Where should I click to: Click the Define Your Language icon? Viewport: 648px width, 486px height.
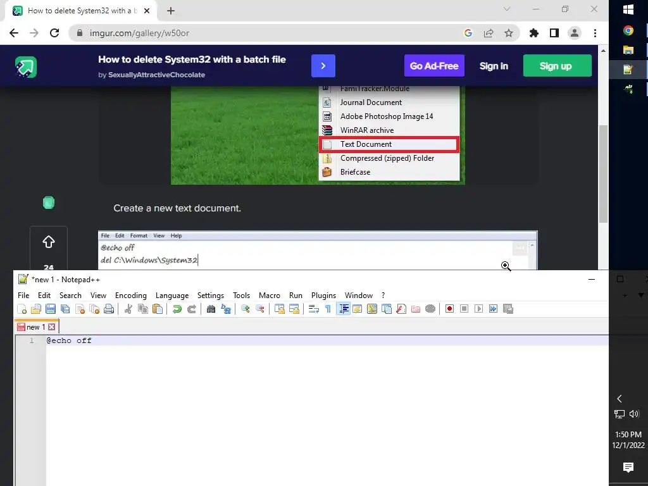[x=358, y=309]
